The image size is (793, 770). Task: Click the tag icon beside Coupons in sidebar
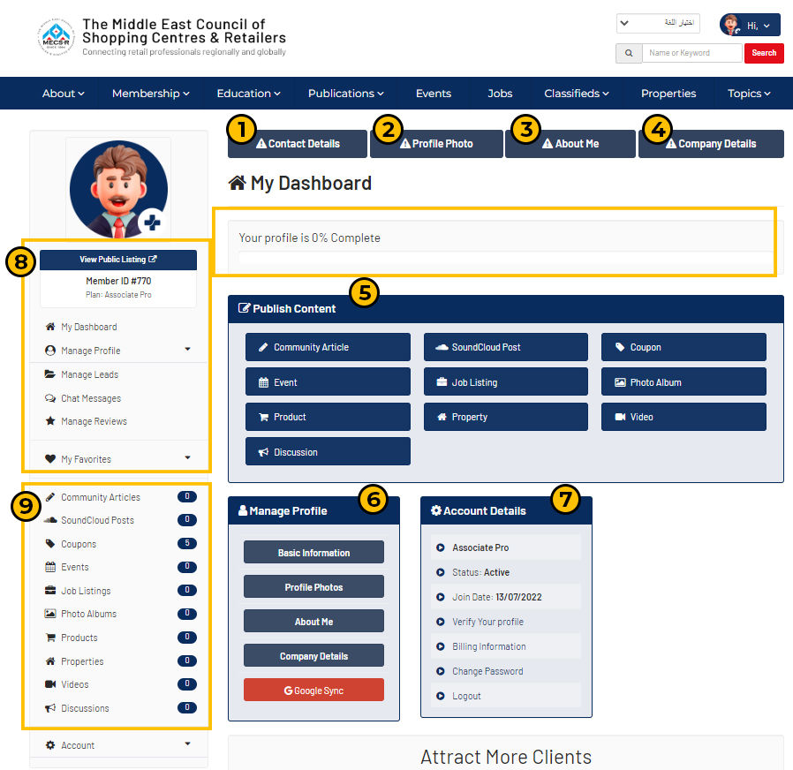pos(50,543)
